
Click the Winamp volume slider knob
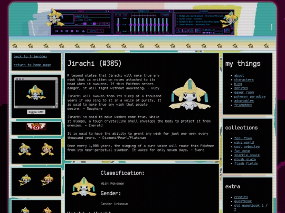pos(85,24)
